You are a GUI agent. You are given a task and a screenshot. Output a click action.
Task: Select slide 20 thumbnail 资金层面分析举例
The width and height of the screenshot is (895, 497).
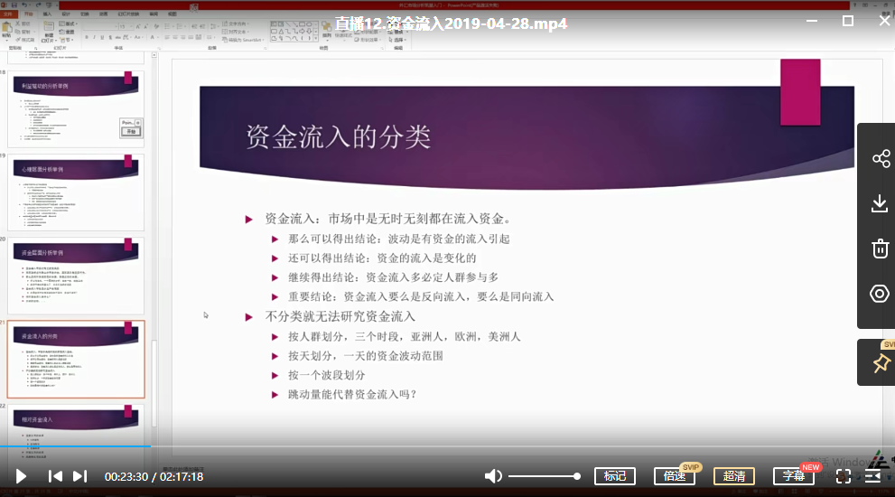[x=76, y=276]
